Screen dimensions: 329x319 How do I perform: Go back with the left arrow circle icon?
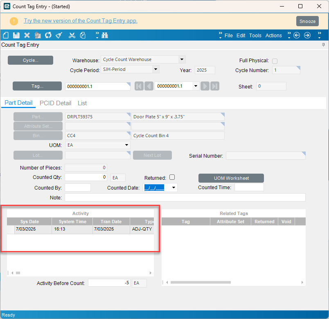pos(297,35)
